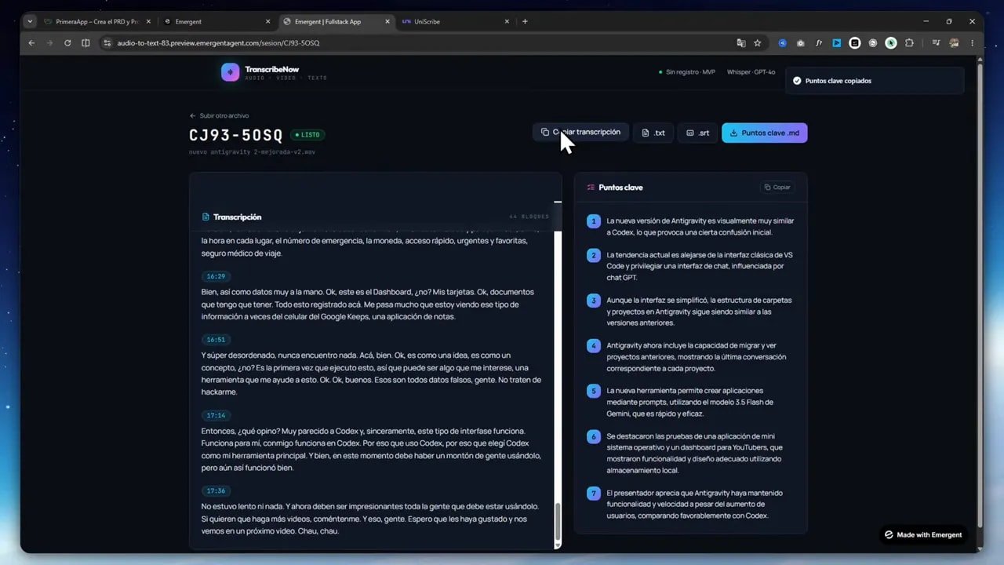Screen dimensions: 1004x565
Task: Bookmark this page with the star
Action: 758,43
